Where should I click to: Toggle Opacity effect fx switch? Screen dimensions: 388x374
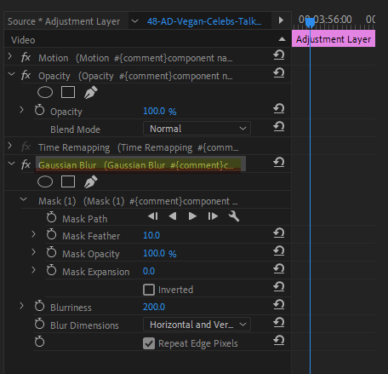tap(26, 75)
